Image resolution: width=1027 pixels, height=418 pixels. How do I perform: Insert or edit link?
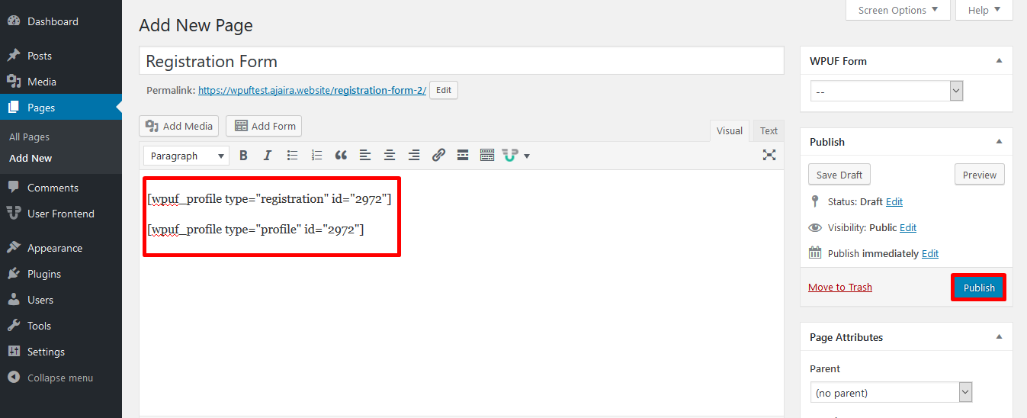coord(438,156)
